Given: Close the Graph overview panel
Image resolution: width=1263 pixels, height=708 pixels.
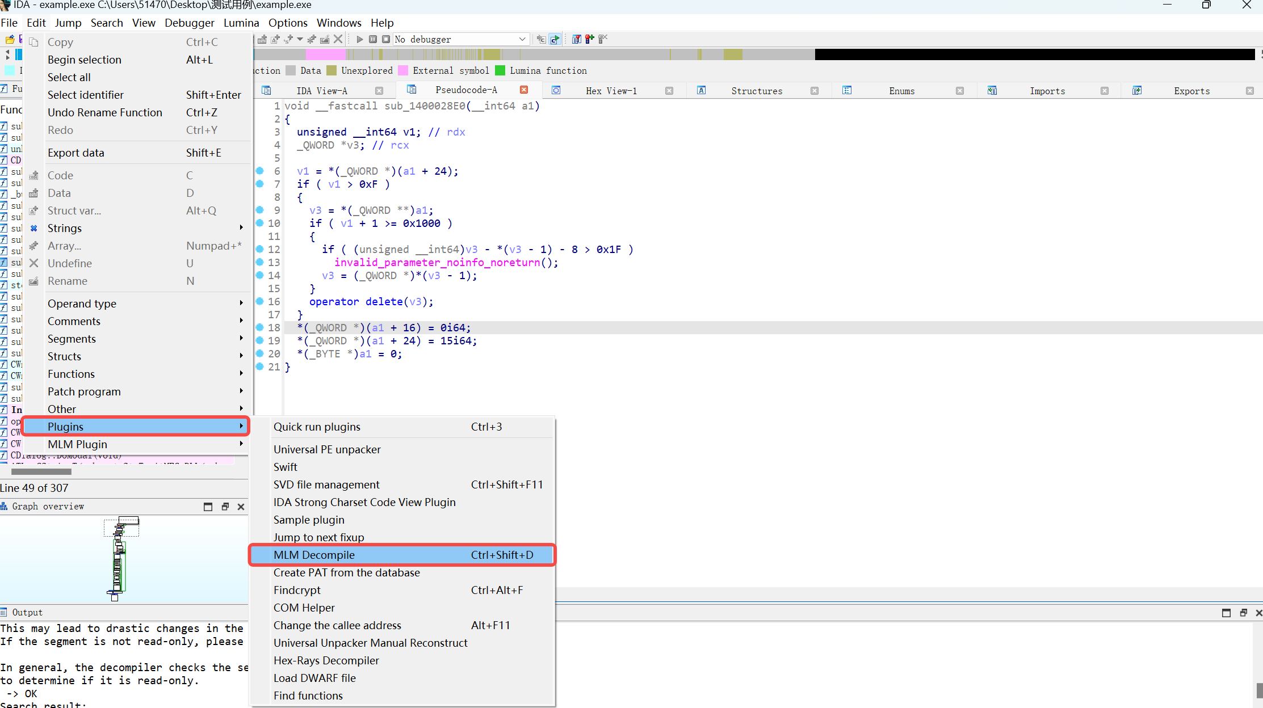Looking at the screenshot, I should tap(241, 507).
